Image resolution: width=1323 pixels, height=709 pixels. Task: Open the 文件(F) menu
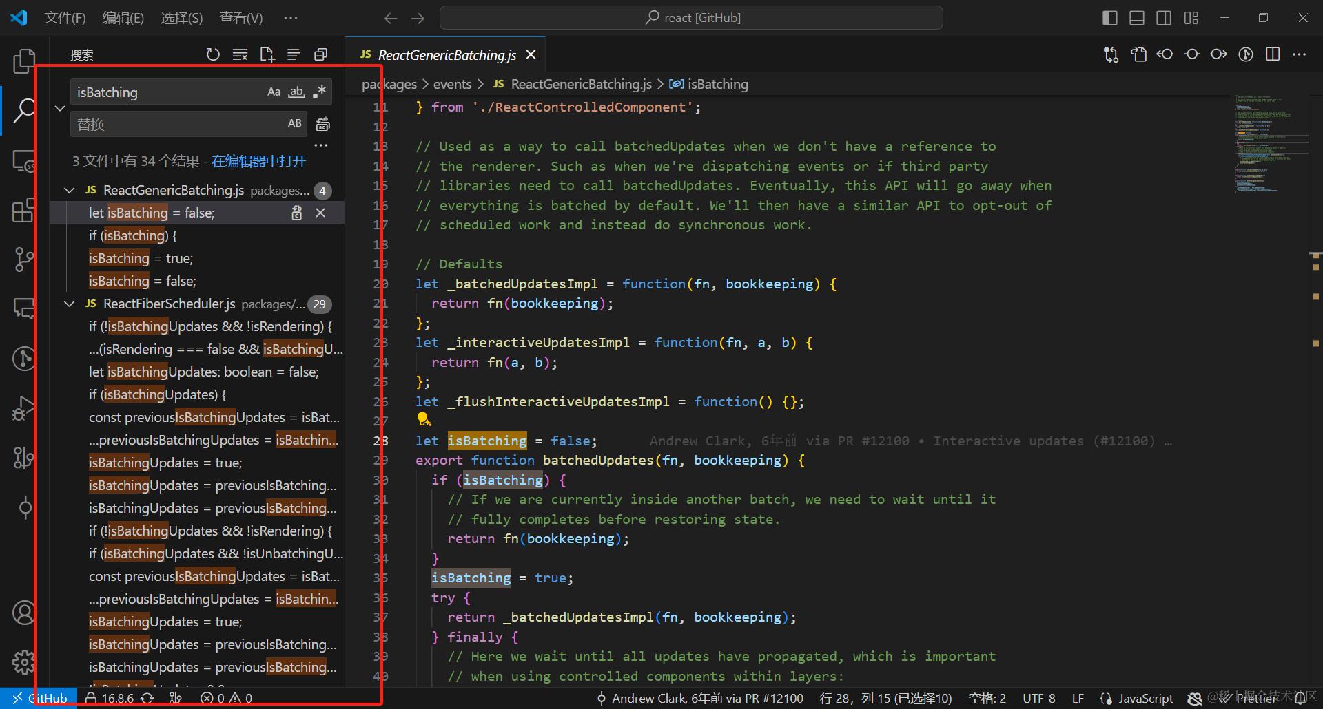coord(65,18)
